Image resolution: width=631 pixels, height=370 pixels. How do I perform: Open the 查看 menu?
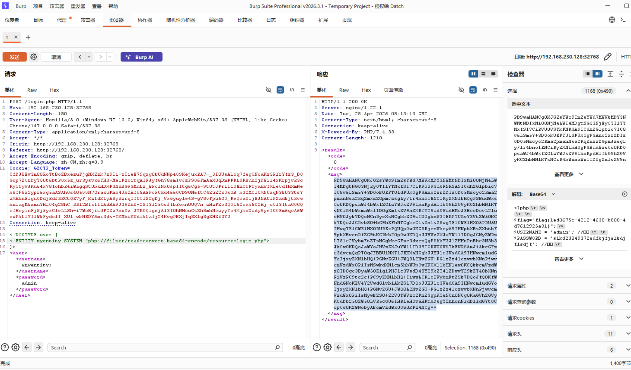[x=97, y=6]
